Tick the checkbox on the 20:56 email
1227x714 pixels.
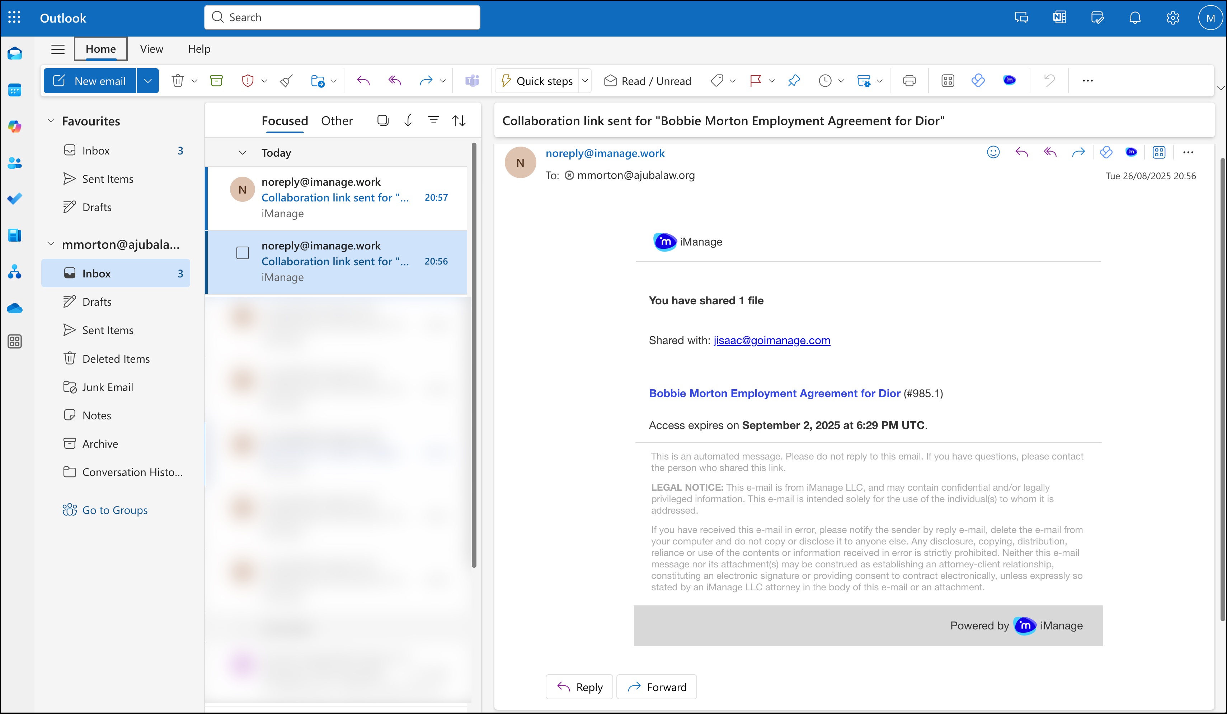[x=243, y=253]
